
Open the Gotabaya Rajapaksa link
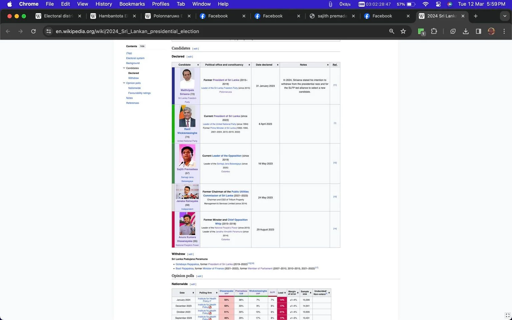187,264
